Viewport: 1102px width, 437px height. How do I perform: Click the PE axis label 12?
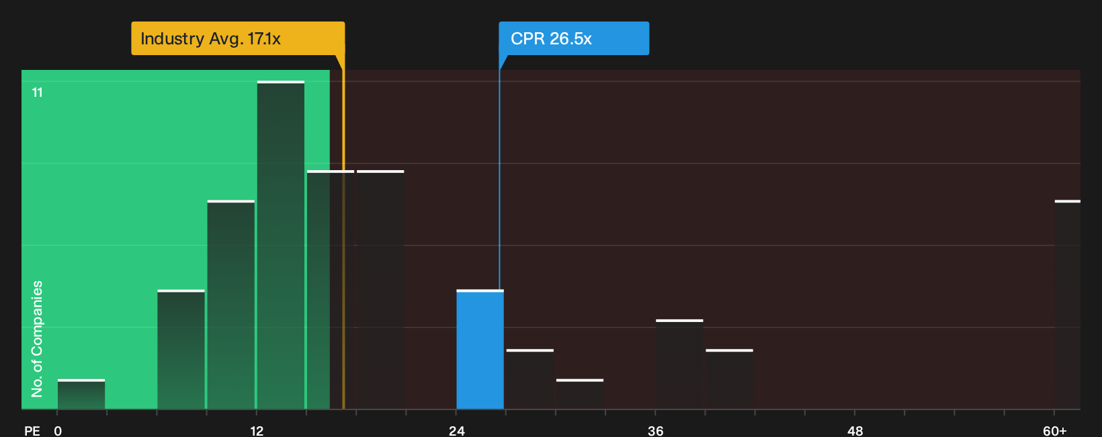pos(257,430)
